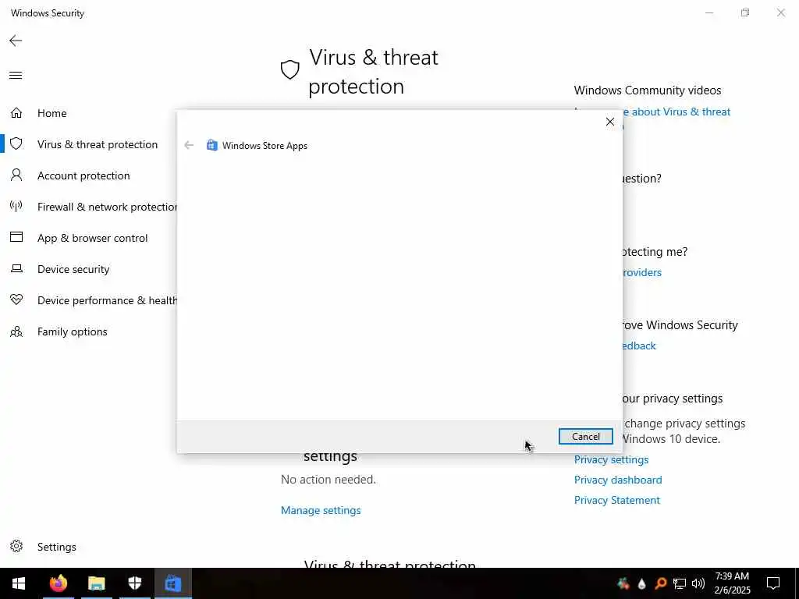Select Virus & threat protection menu item

coord(98,144)
